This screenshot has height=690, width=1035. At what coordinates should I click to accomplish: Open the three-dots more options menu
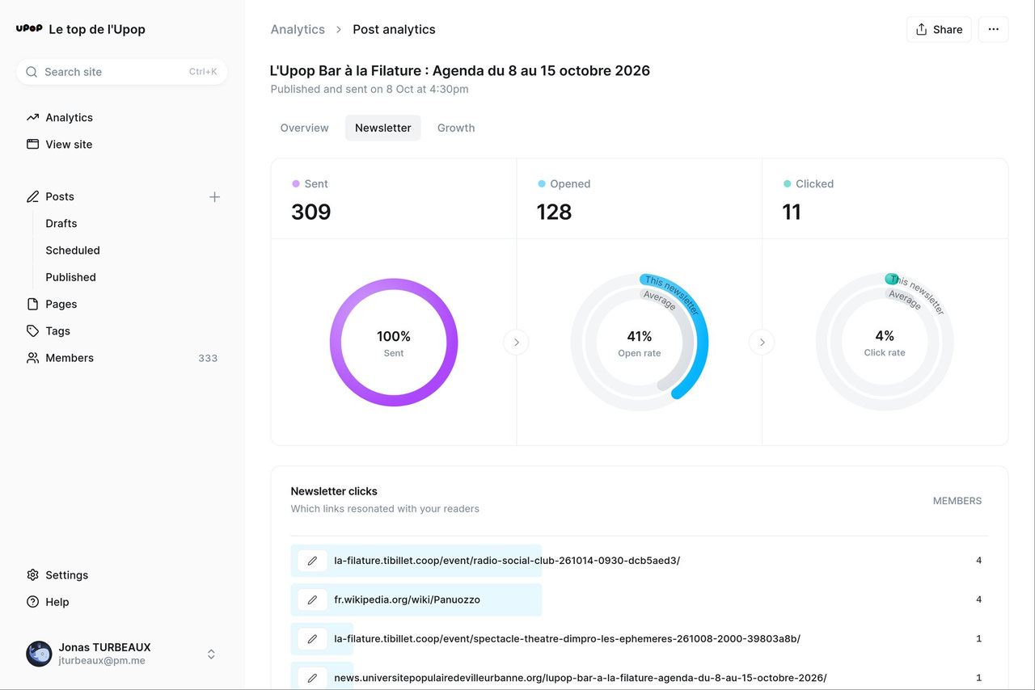[x=994, y=29]
